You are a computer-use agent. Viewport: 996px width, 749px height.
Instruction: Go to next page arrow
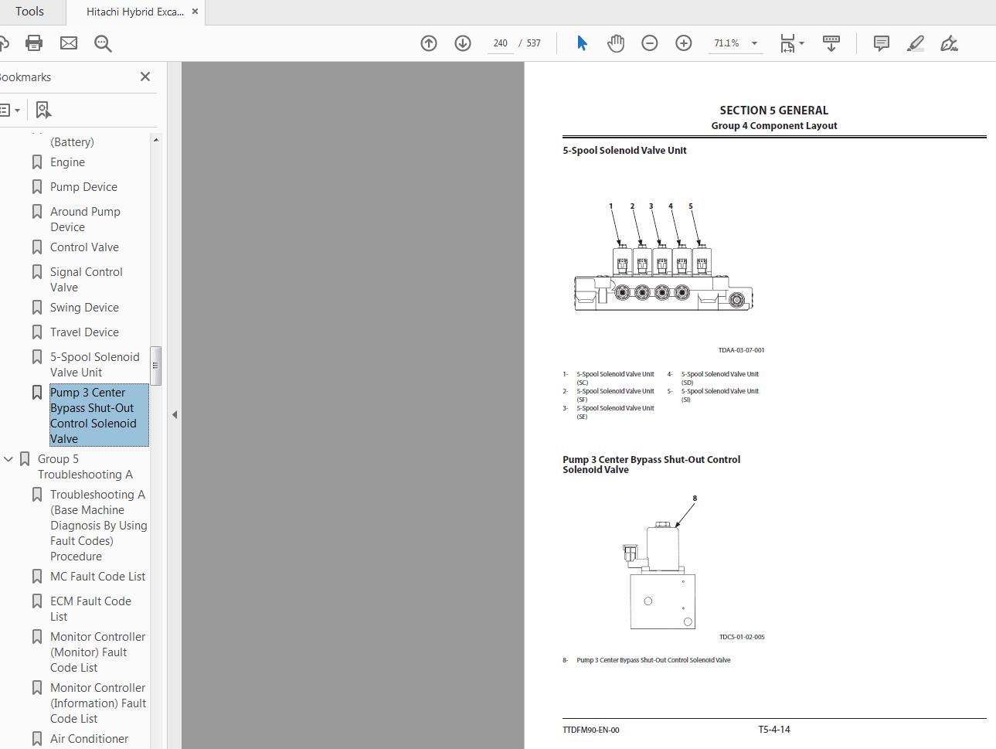463,43
